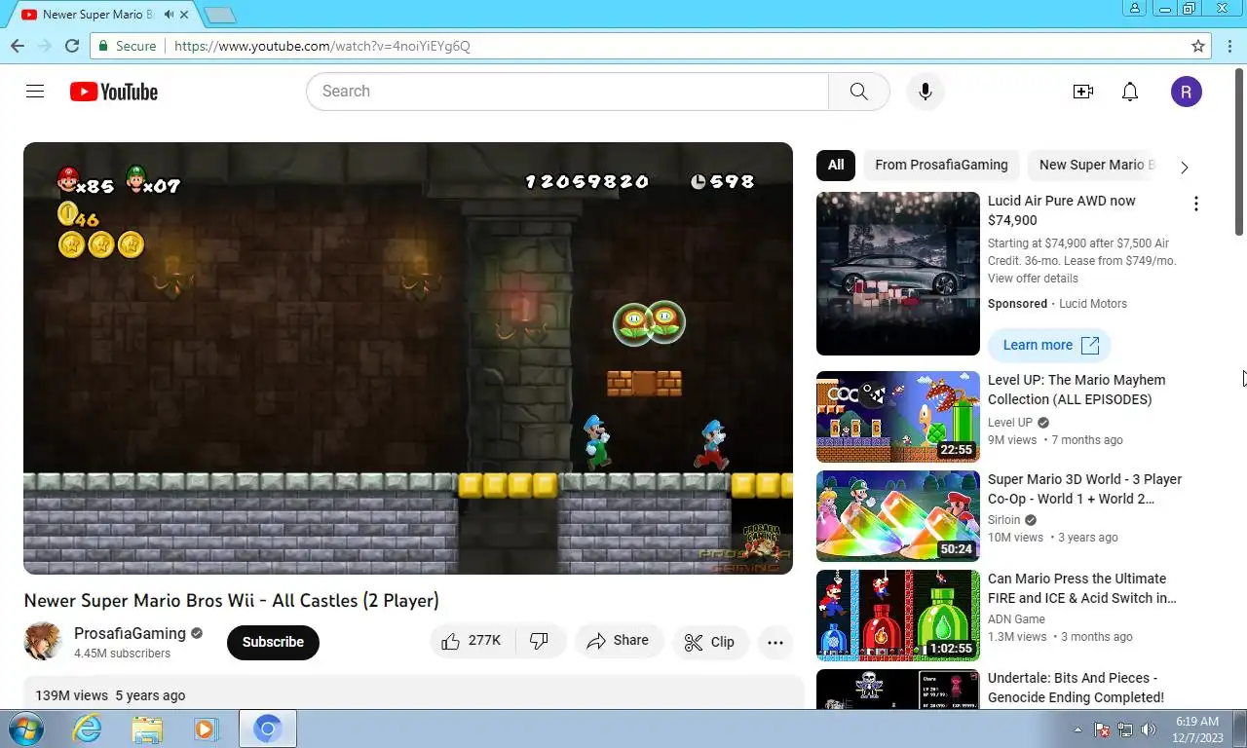Share the video
1247x748 pixels.
tap(618, 641)
